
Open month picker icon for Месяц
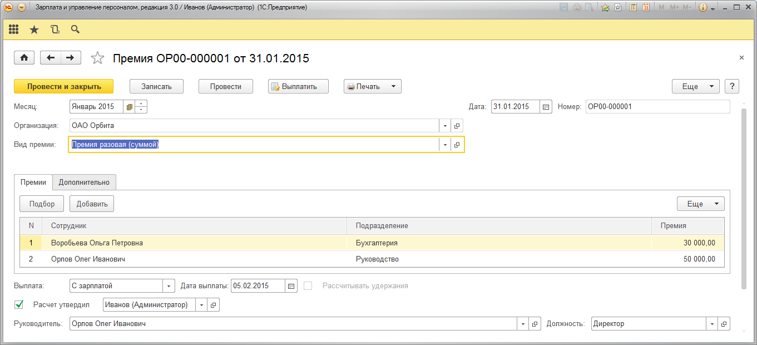coord(130,107)
